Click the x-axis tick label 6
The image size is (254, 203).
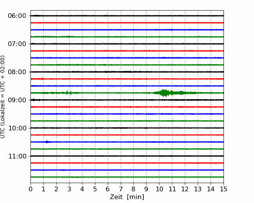[108, 189]
